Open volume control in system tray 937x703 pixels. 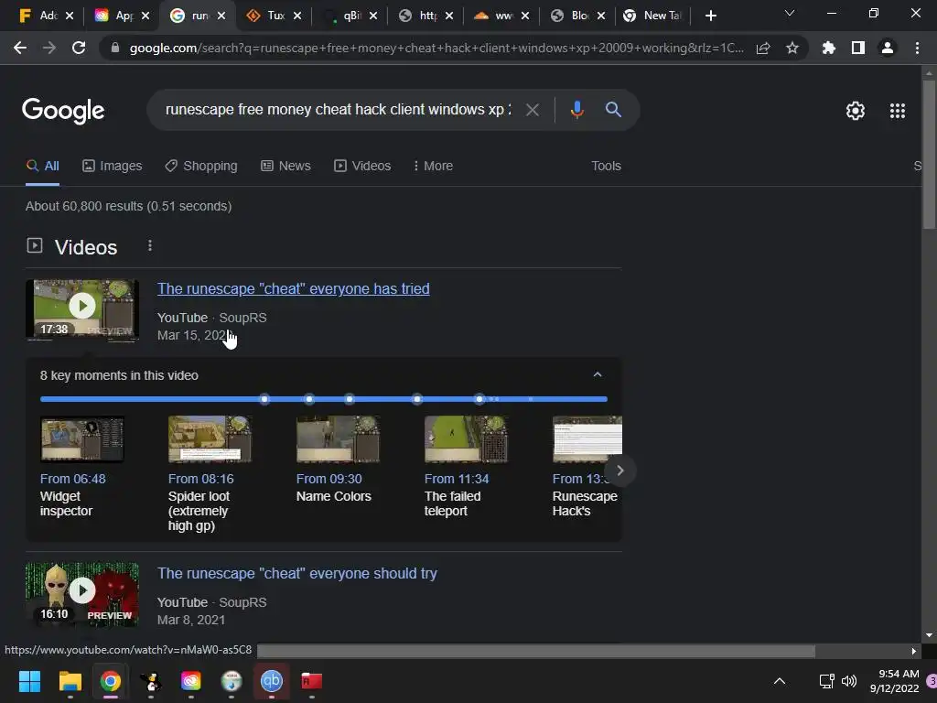[x=848, y=681]
